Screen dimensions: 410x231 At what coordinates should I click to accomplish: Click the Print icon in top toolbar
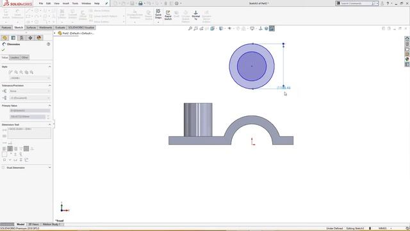(x=140, y=3)
